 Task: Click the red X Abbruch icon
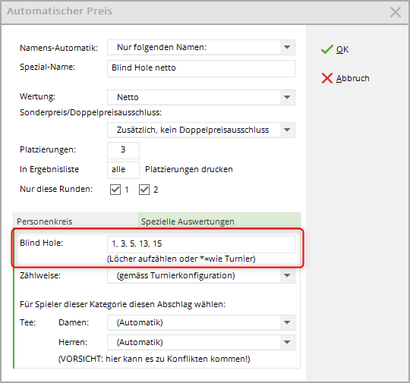click(x=326, y=78)
